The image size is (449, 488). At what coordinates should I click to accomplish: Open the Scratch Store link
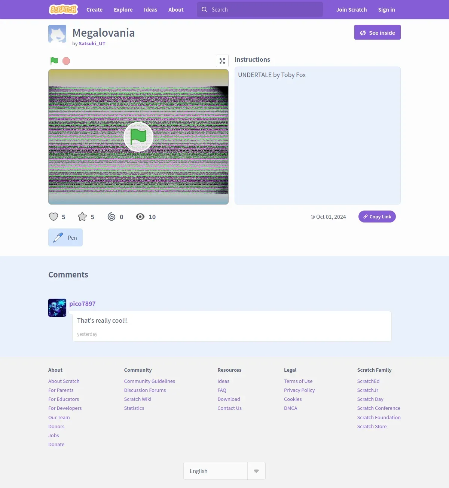[372, 426]
